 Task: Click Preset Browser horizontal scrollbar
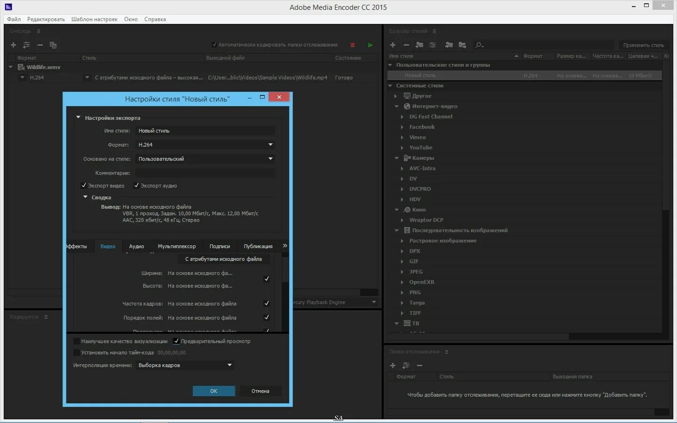[x=478, y=337]
